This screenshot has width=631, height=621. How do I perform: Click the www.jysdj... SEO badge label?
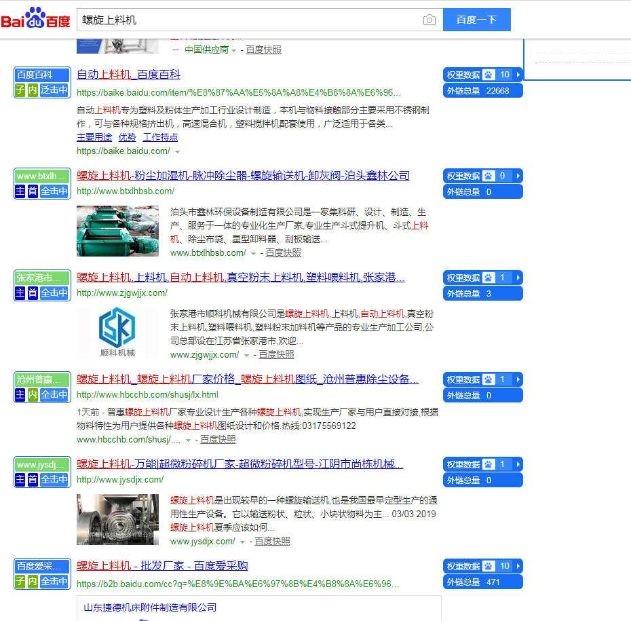tap(42, 464)
